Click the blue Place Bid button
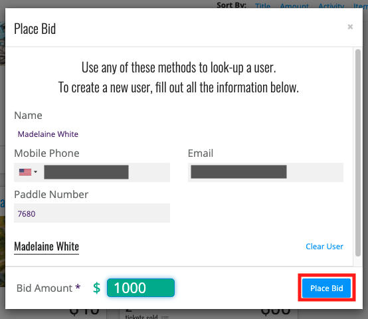 (326, 288)
